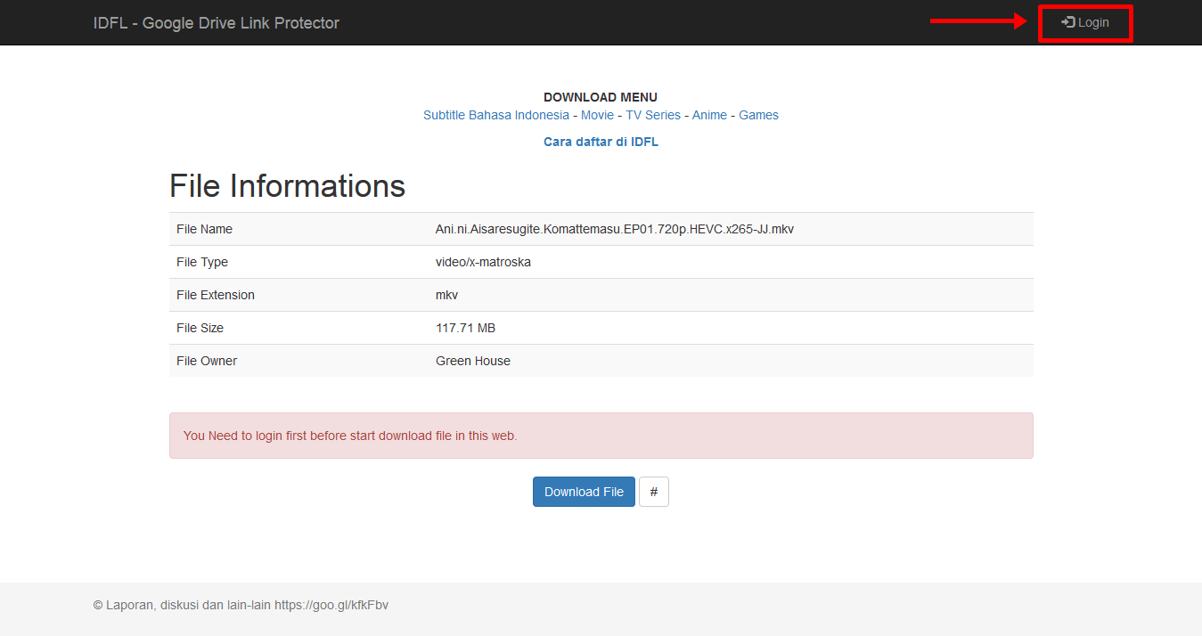The height and width of the screenshot is (636, 1202).
Task: Click the File Type row label
Action: 202,262
